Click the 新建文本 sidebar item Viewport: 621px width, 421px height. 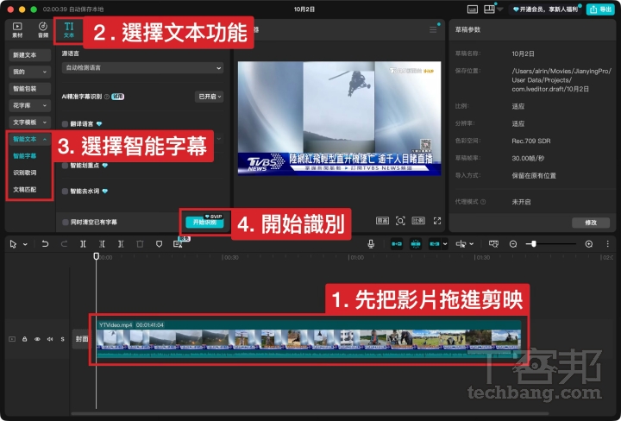(x=29, y=55)
